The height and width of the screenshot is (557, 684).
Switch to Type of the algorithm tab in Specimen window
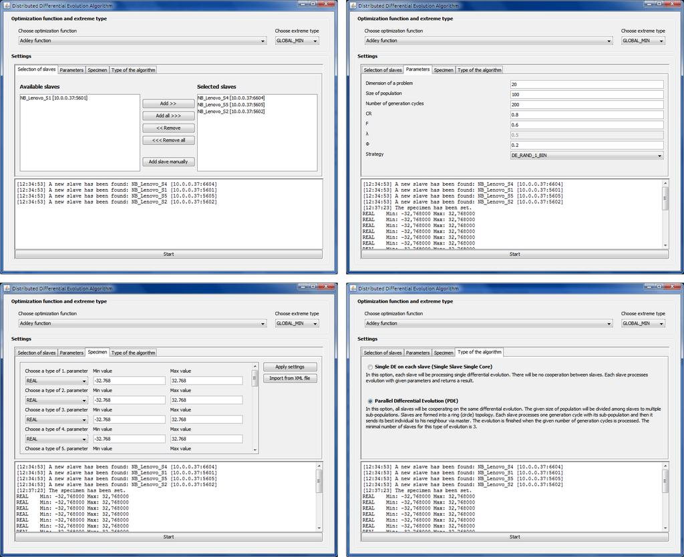(x=133, y=353)
